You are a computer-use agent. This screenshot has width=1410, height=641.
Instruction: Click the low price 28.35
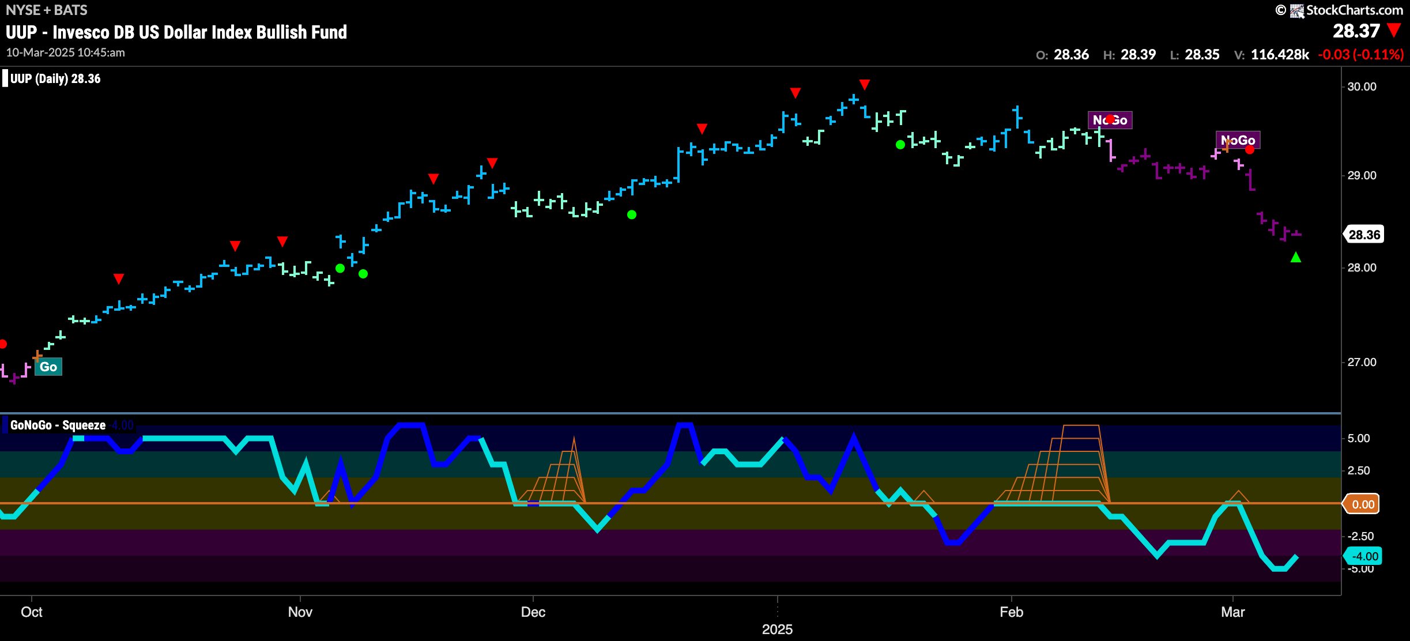1202,55
